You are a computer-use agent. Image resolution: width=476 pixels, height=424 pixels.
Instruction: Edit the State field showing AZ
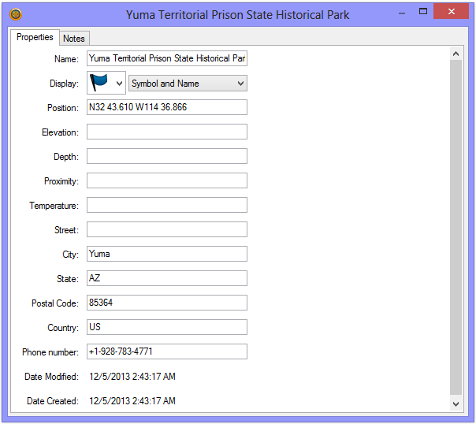click(167, 278)
